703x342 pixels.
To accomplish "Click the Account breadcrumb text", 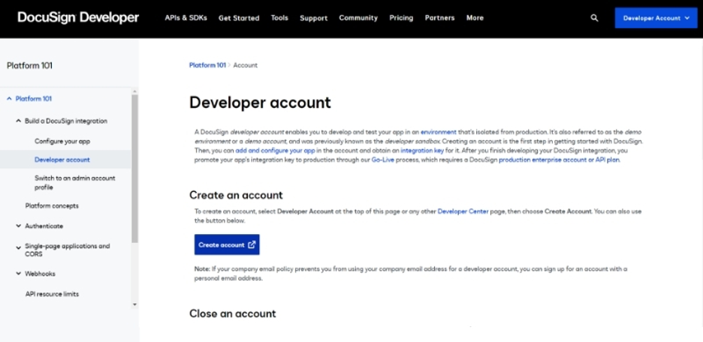I will tap(246, 65).
